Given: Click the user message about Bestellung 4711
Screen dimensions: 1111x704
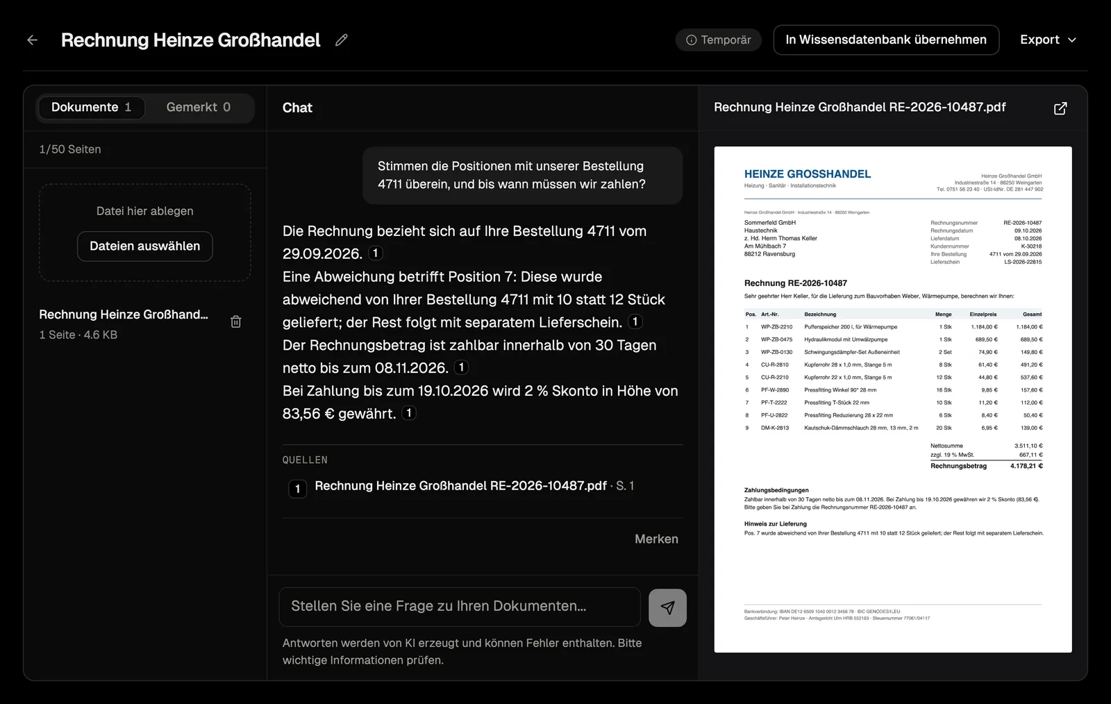Looking at the screenshot, I should 522,176.
